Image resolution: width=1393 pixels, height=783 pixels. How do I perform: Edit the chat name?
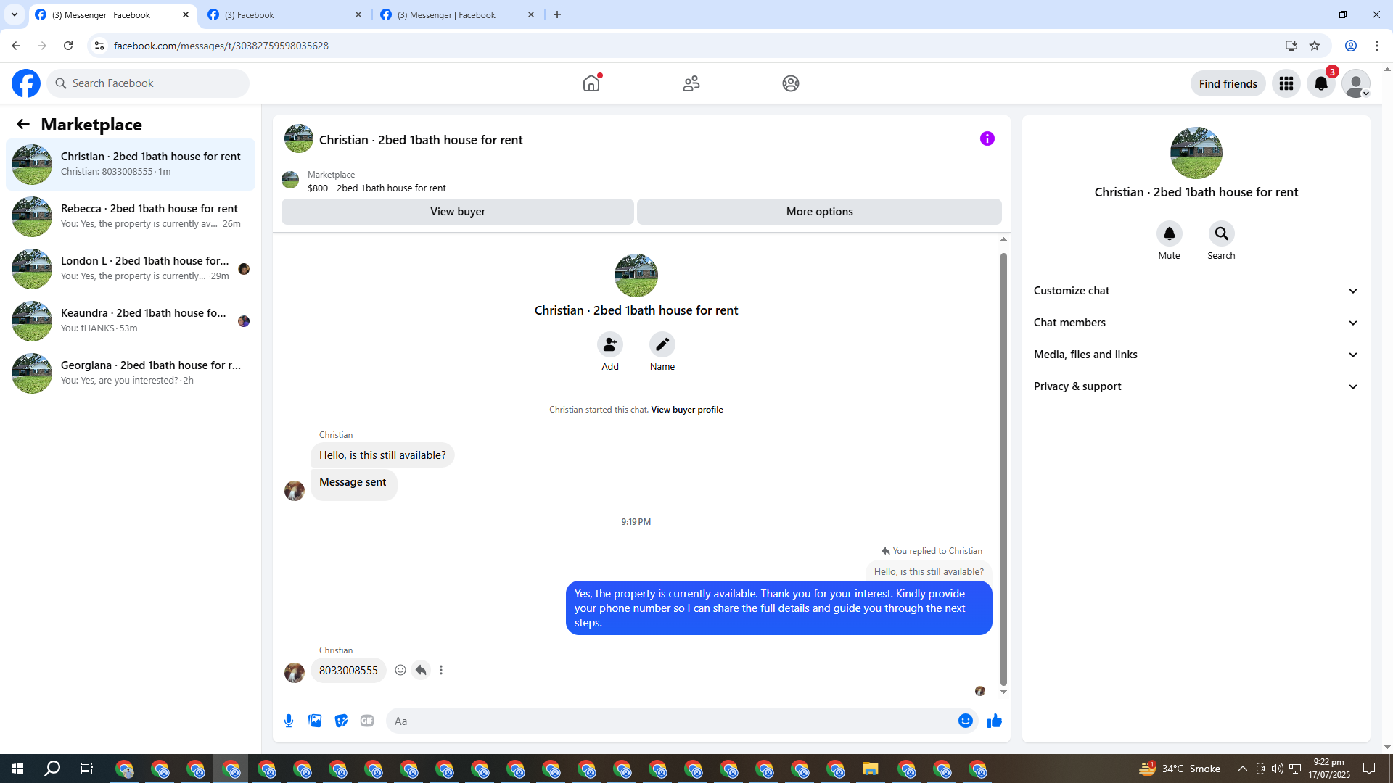(662, 344)
